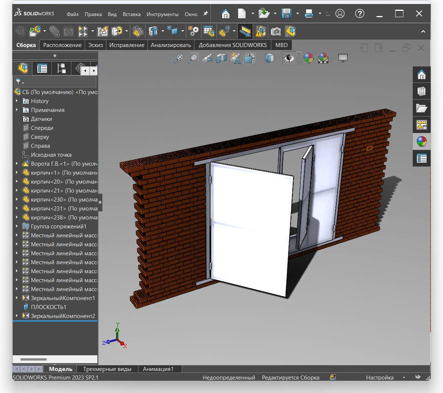Toggle the highlighted Measure ruler tool

(x=245, y=31)
